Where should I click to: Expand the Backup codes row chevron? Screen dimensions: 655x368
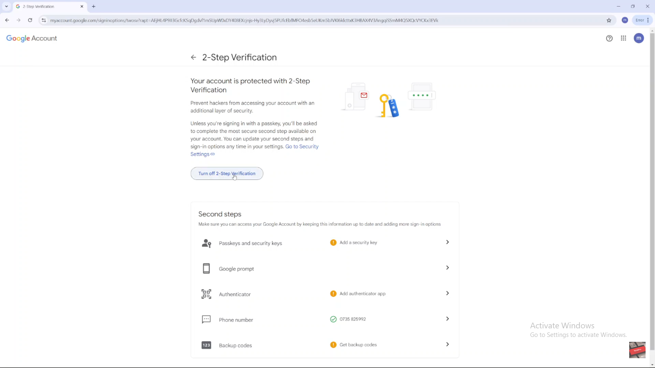tap(447, 344)
